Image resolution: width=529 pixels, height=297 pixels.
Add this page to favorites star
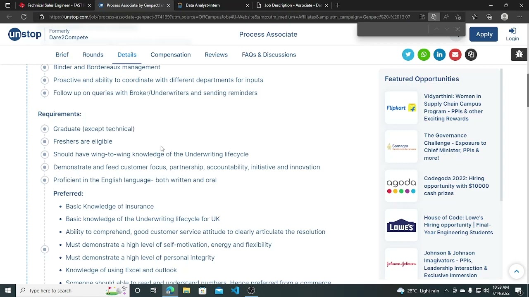pos(458,17)
